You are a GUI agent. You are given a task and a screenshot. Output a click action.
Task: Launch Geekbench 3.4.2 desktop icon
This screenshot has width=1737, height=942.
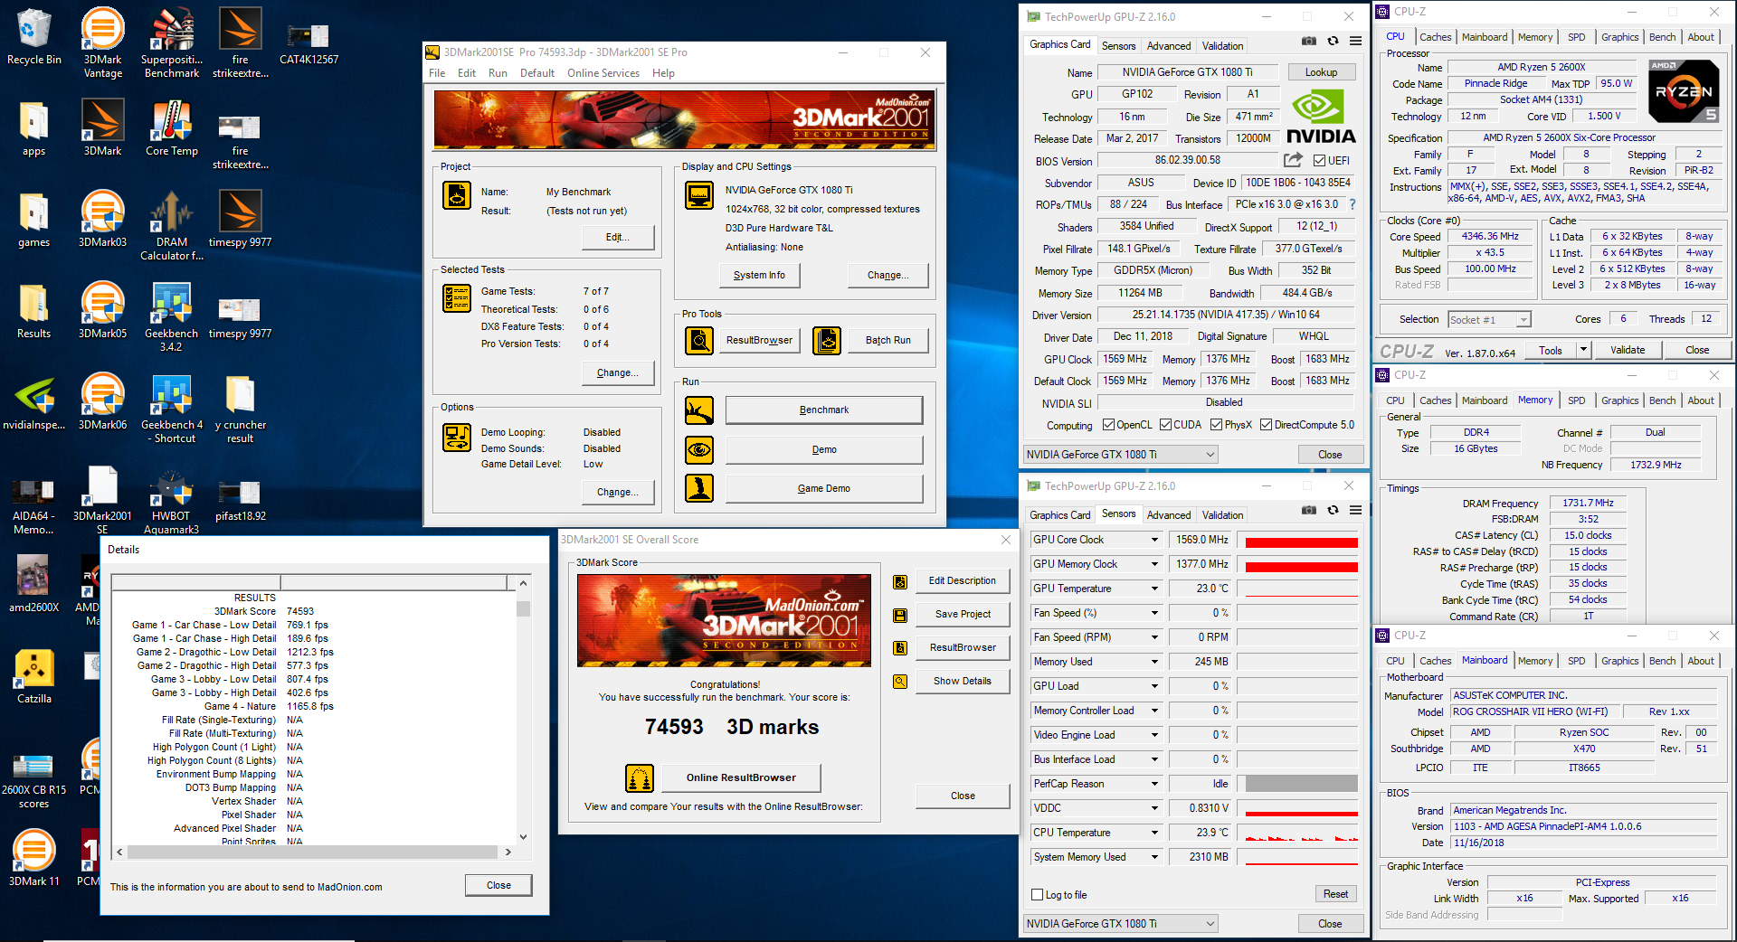(172, 316)
